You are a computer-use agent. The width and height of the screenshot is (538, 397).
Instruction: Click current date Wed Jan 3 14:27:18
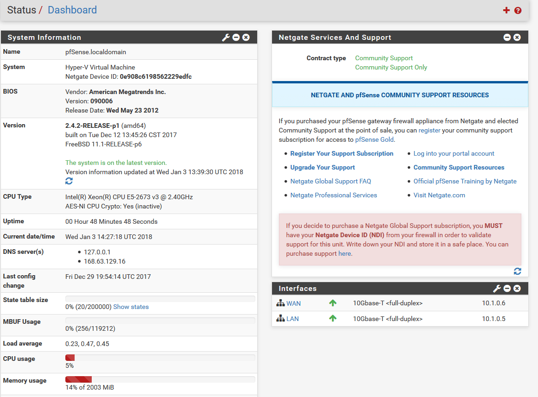click(x=109, y=237)
